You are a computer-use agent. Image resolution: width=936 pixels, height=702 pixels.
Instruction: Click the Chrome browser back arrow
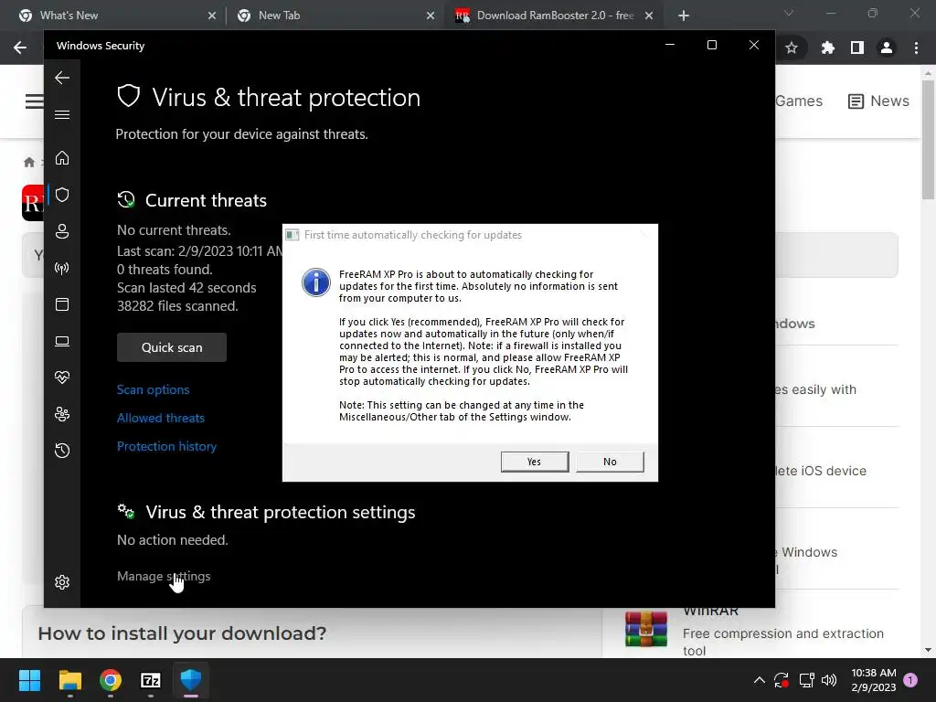[x=20, y=48]
